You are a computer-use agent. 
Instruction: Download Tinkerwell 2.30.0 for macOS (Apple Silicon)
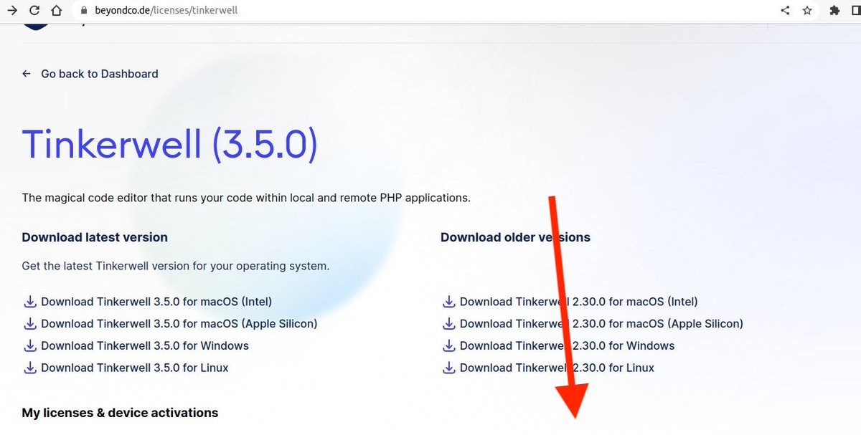coord(602,324)
